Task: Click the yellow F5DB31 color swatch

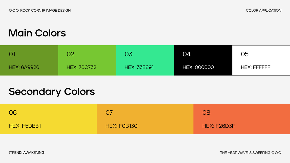Action: [x=48, y=119]
